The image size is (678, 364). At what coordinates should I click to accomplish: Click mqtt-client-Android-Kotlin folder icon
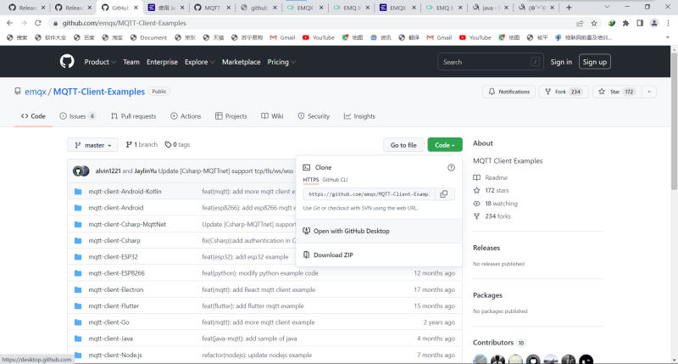click(78, 191)
